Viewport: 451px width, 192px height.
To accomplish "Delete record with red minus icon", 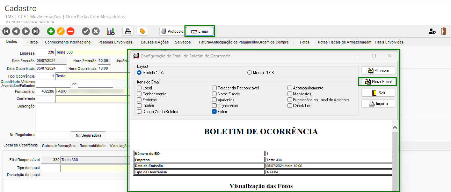I will (71, 31).
